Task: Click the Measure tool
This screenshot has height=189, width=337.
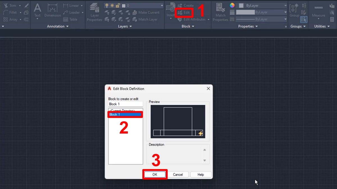Action: coord(318,11)
